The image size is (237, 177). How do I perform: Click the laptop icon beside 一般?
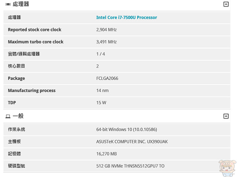(8, 116)
